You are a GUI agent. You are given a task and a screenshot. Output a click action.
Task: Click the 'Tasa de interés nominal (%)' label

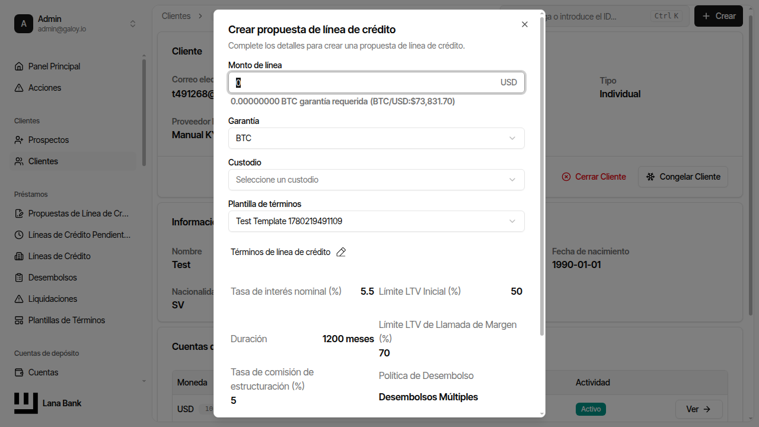point(286,292)
